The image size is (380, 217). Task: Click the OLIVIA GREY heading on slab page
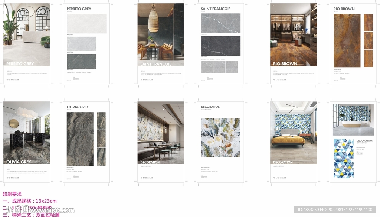(x=78, y=107)
